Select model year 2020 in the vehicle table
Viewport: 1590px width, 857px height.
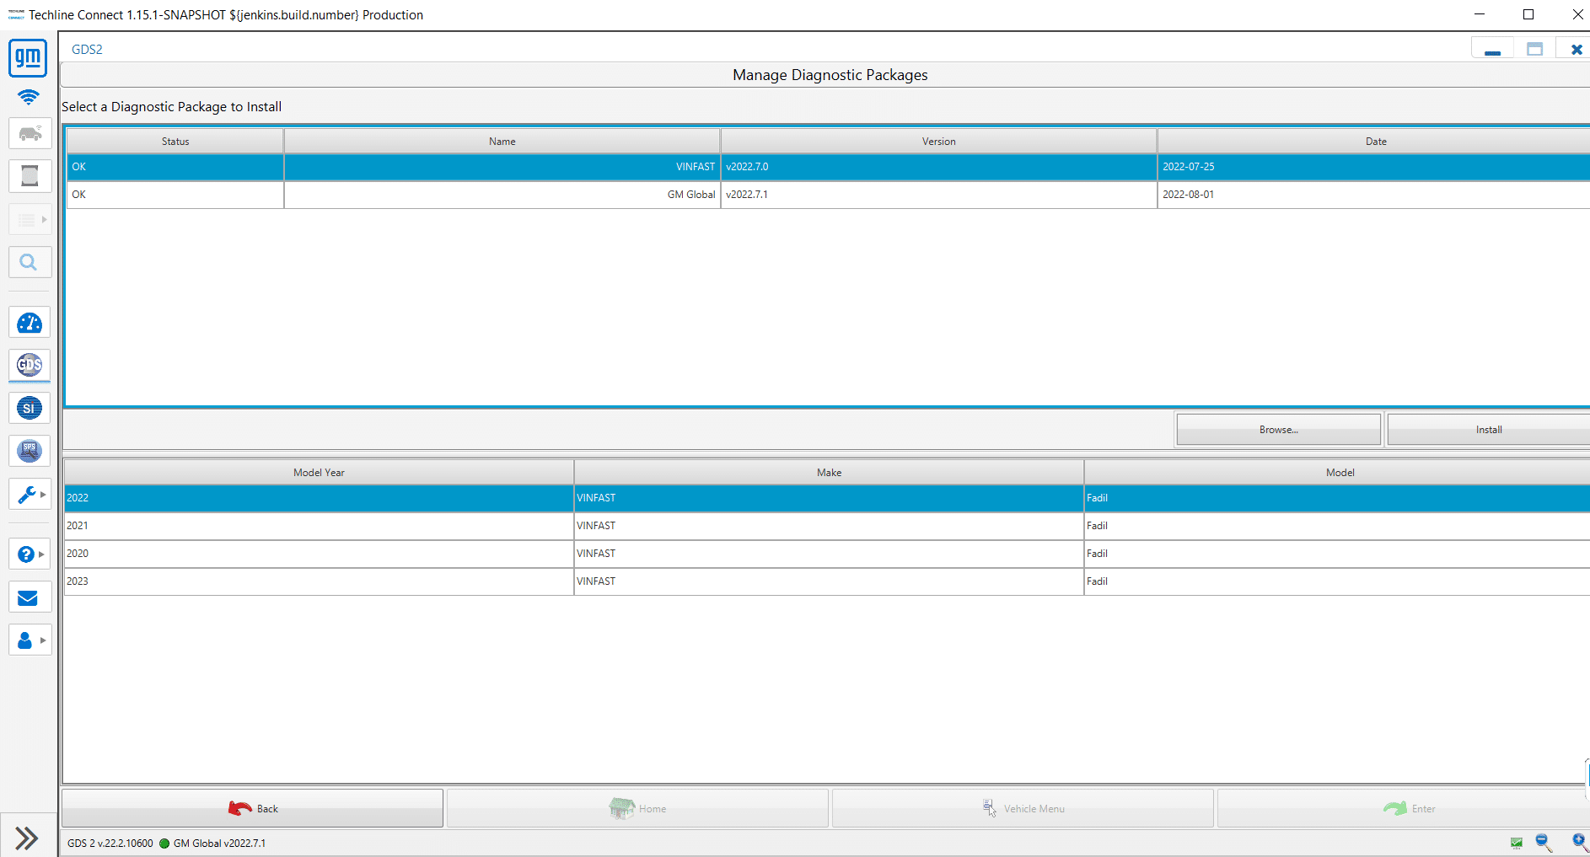click(319, 554)
